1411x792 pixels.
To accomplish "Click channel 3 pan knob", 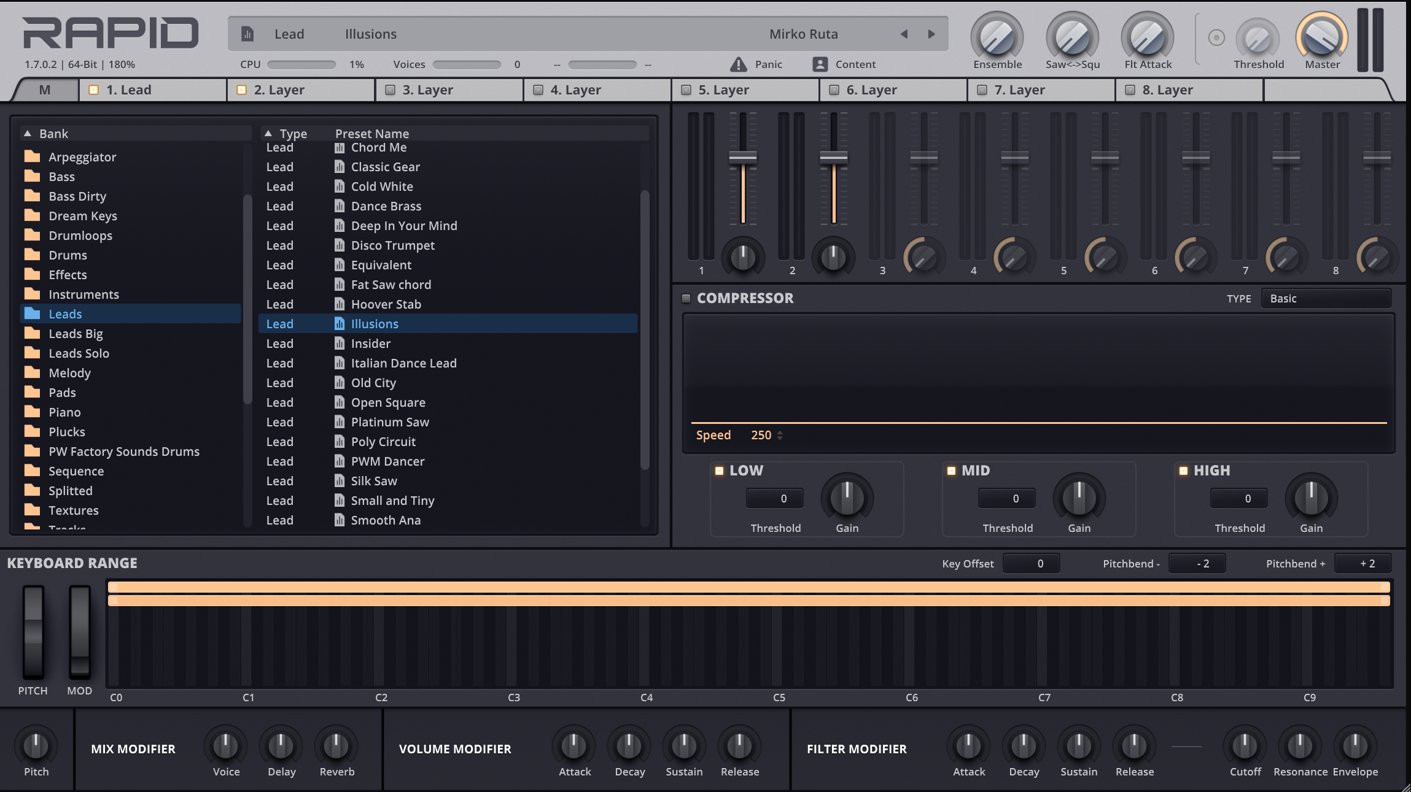I will click(924, 257).
